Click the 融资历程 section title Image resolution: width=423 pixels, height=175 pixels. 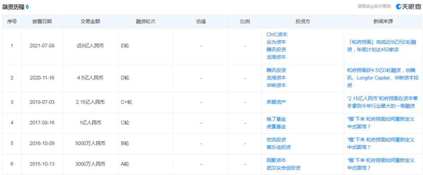(x=13, y=7)
